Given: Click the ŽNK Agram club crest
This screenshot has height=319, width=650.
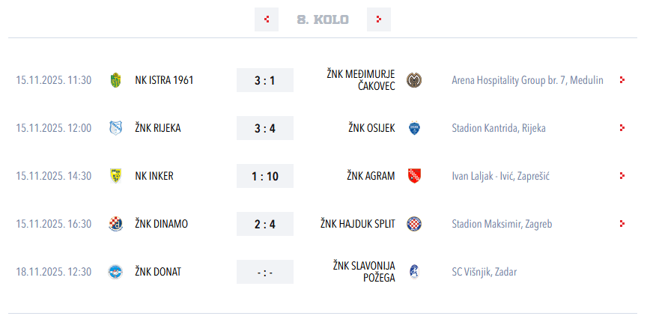Looking at the screenshot, I should (414, 176).
